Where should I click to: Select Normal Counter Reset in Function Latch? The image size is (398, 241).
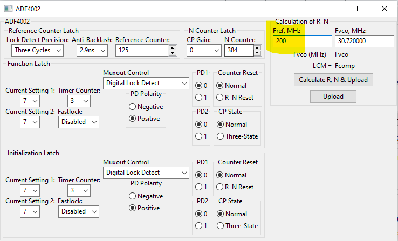[231, 86]
